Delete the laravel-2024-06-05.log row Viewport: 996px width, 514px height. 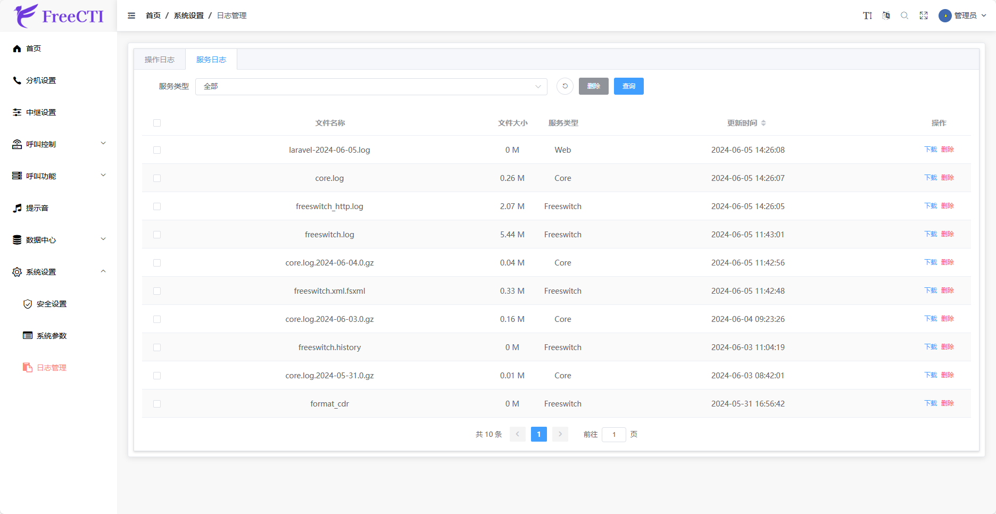[x=948, y=150]
